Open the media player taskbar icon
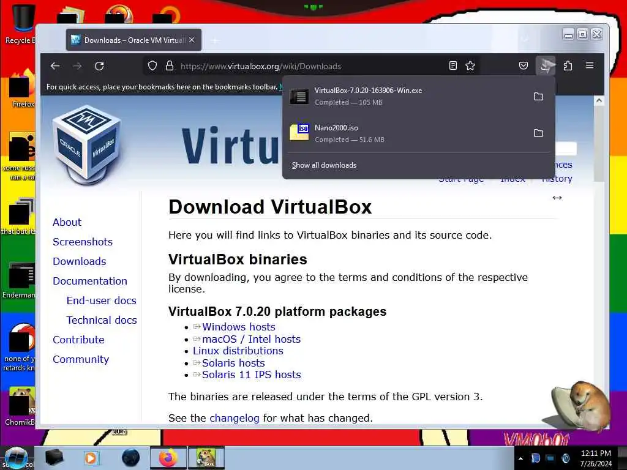Viewport: 627px width, 470px height. coord(91,458)
